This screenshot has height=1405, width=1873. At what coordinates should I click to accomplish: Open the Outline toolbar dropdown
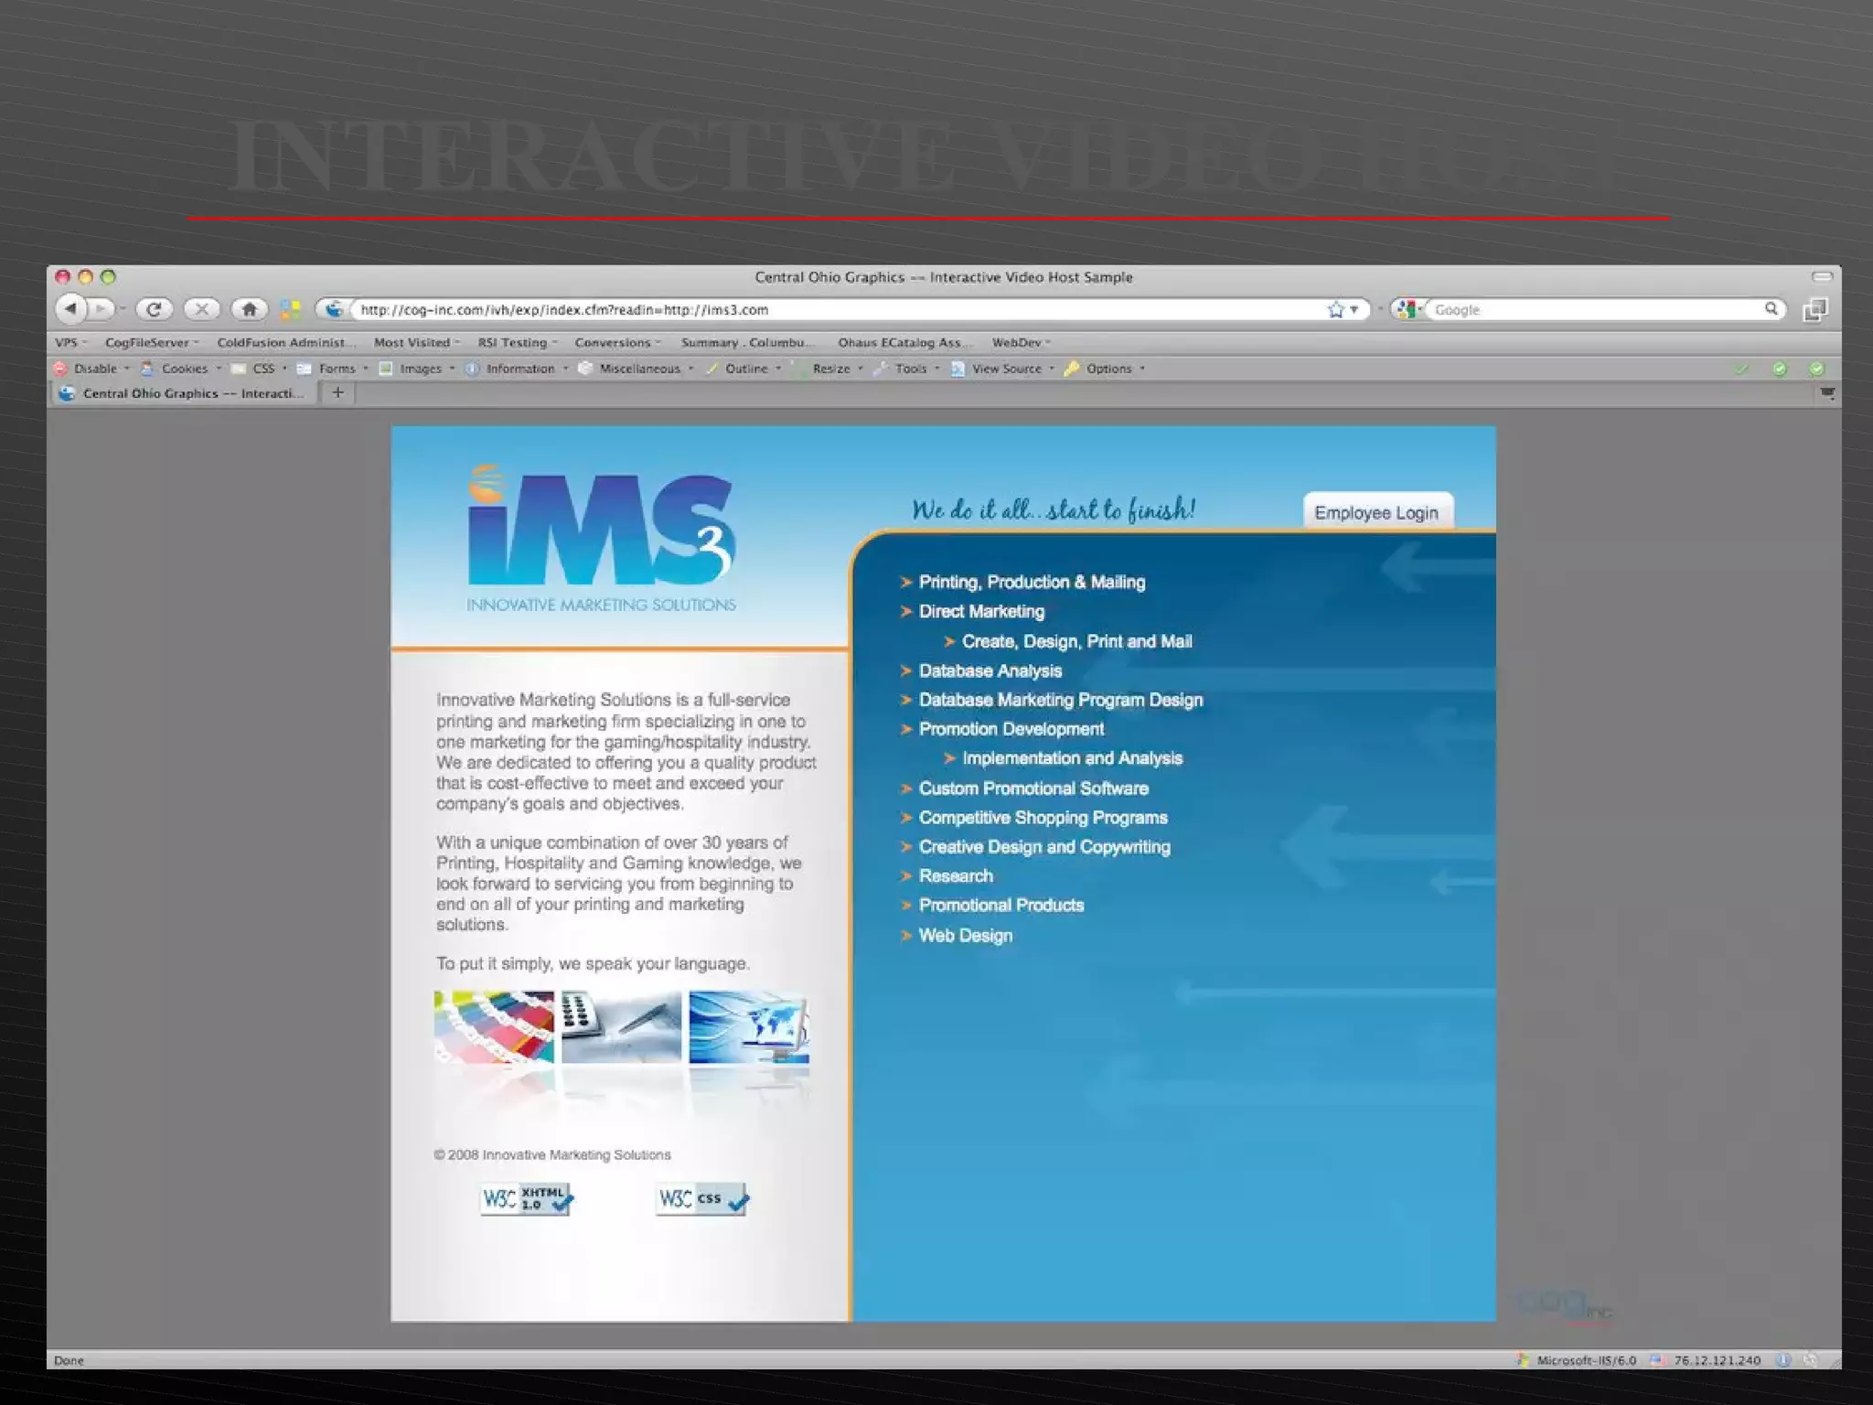[x=744, y=369]
